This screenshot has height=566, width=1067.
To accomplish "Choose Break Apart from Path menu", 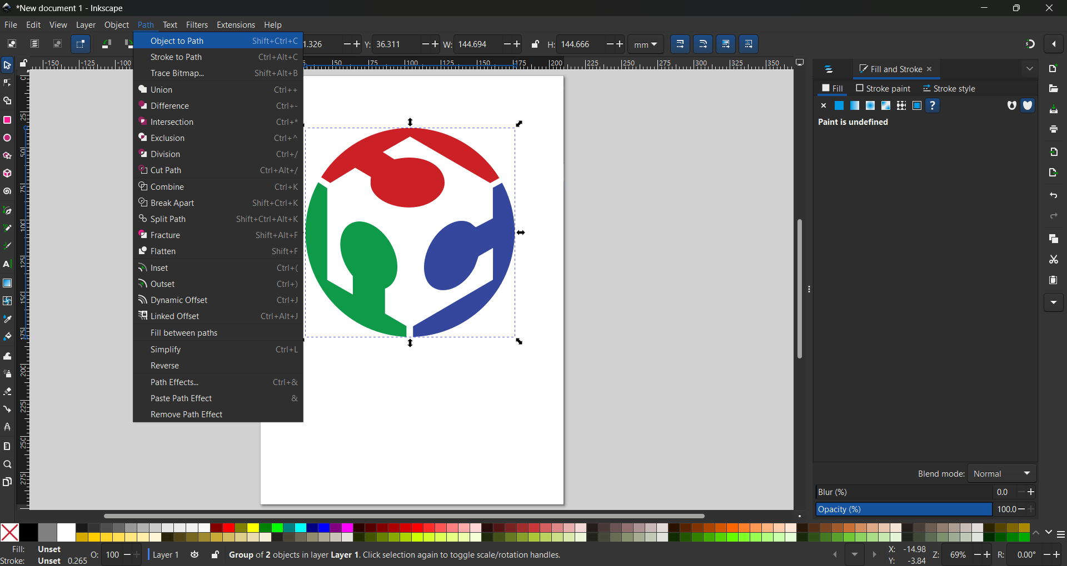I will (218, 203).
